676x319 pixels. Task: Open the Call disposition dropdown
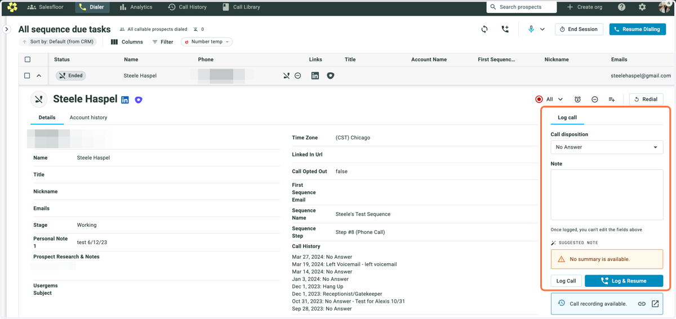607,147
